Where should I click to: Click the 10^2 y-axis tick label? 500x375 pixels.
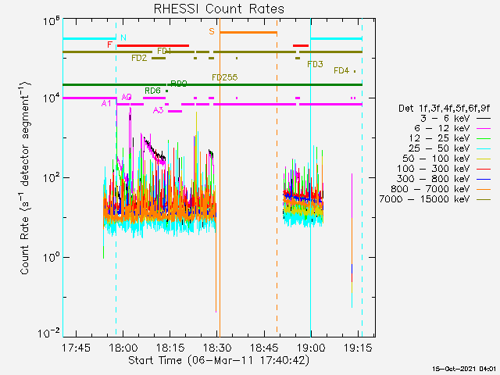[x=52, y=177]
